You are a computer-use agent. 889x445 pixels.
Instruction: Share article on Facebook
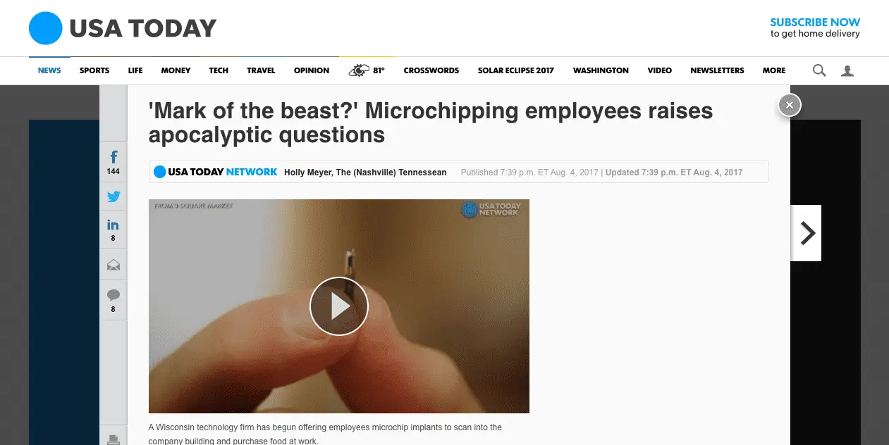[114, 161]
